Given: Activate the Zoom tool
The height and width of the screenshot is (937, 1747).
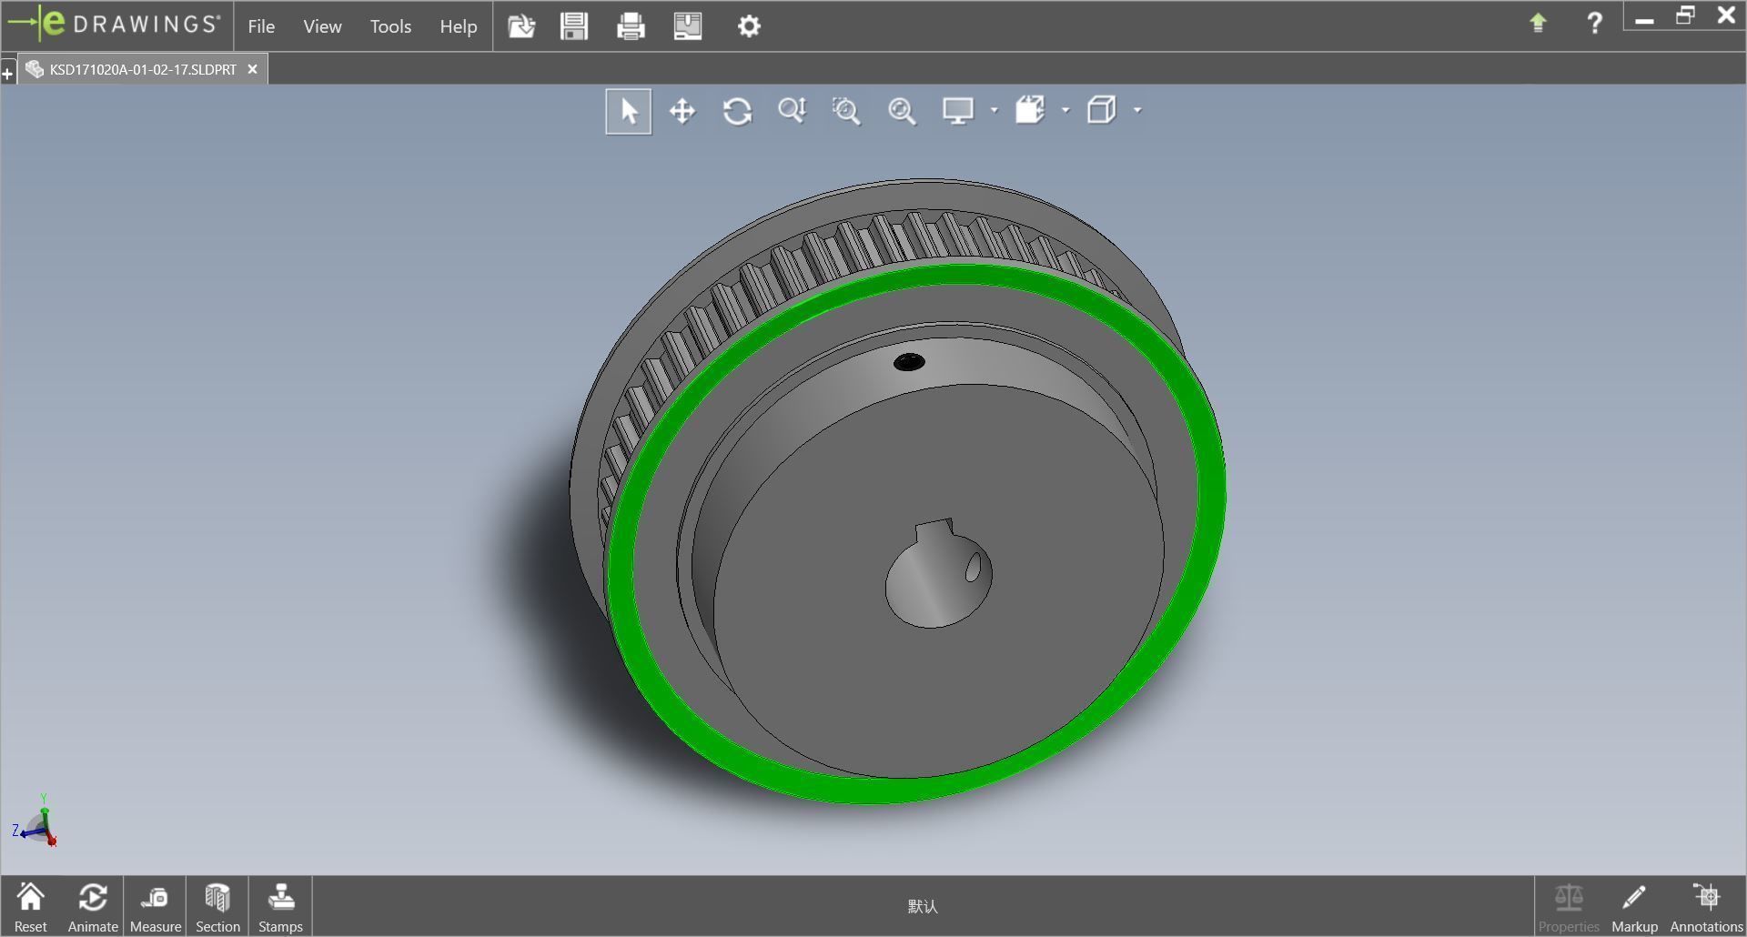Looking at the screenshot, I should (x=792, y=111).
